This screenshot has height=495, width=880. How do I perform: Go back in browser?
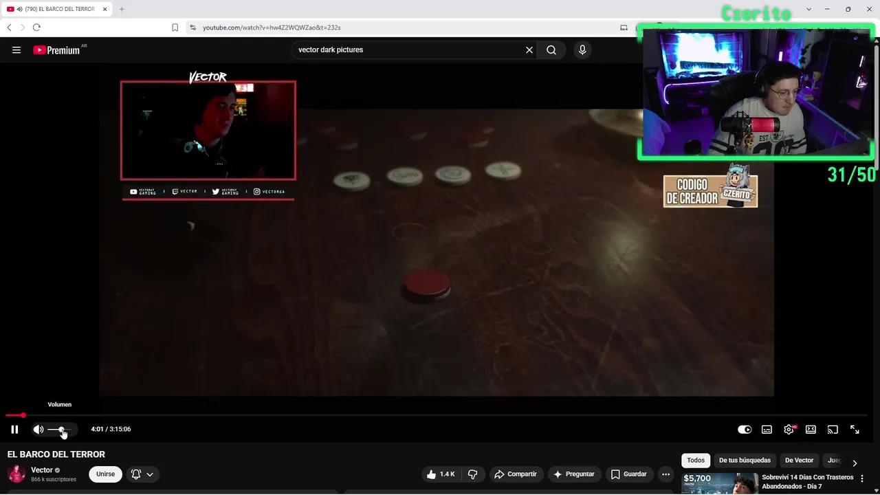[x=9, y=27]
